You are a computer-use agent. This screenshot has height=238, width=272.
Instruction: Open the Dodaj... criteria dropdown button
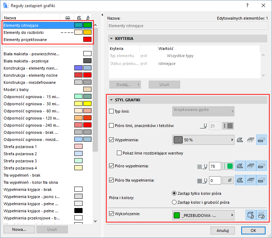(x=125, y=85)
